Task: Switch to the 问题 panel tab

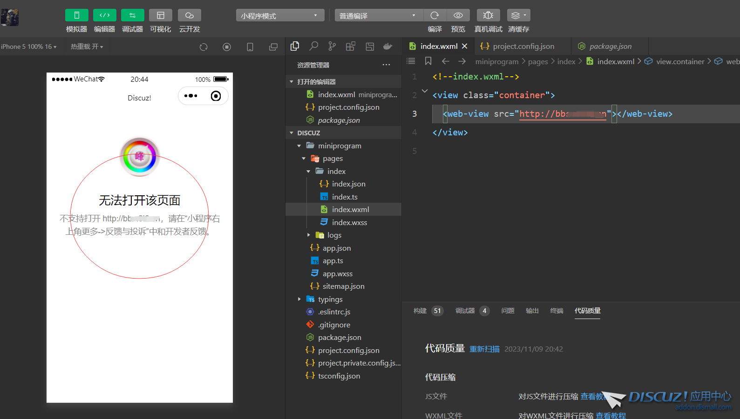Action: 508,311
